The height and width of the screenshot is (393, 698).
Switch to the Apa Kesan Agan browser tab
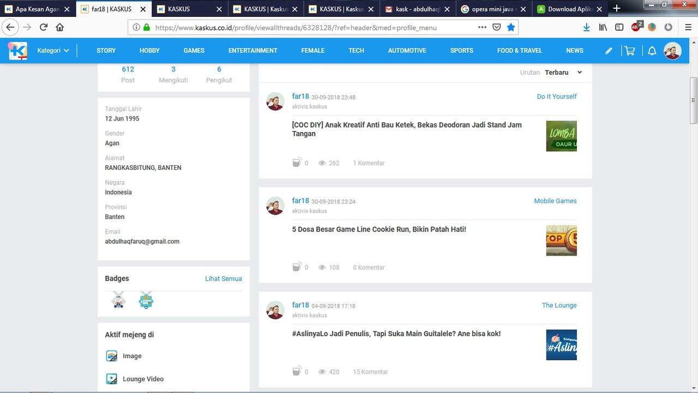tap(38, 9)
